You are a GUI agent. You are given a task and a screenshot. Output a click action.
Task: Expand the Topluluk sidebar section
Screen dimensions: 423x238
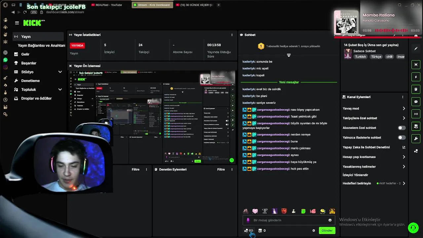[60, 90]
